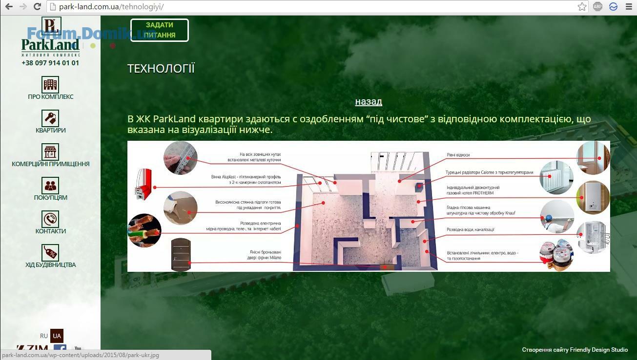The image size is (637, 360).
Task: Click the Turkish radiator circular thumbnail
Action: point(556,177)
